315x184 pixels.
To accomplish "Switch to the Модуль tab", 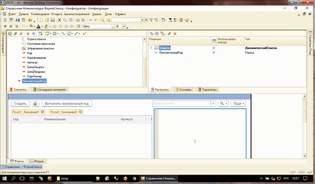I will click(x=37, y=161).
